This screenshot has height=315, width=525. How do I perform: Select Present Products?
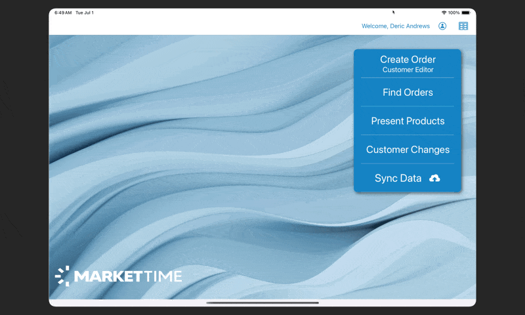coord(408,121)
